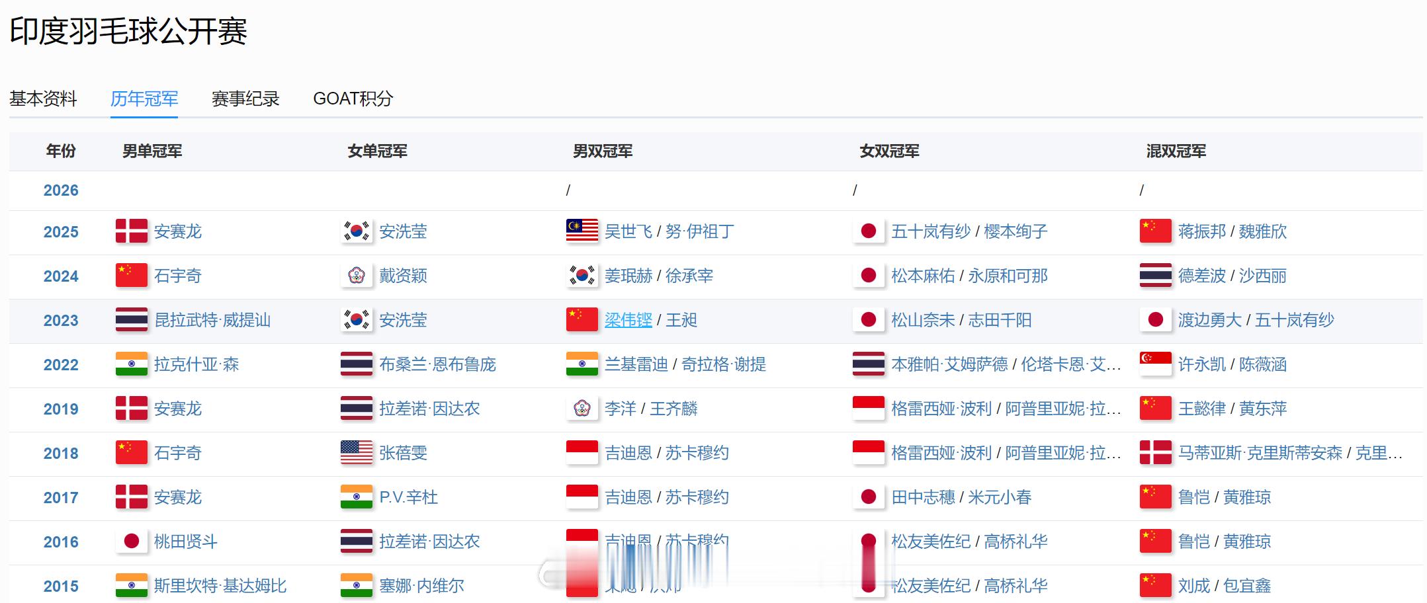1427x603 pixels.
Task: Click Chinese Taipei flag beside 李洋 / 王齐麟
Action: (582, 409)
